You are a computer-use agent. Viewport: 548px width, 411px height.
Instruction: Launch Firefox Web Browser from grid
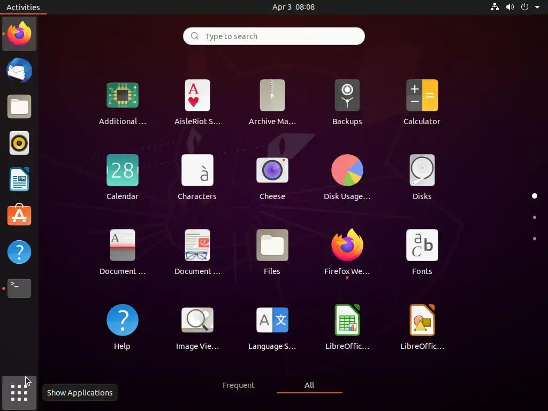coord(347,252)
